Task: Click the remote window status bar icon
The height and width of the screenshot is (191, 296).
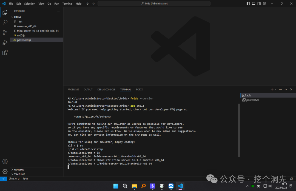Action: pyautogui.click(x=3, y=179)
